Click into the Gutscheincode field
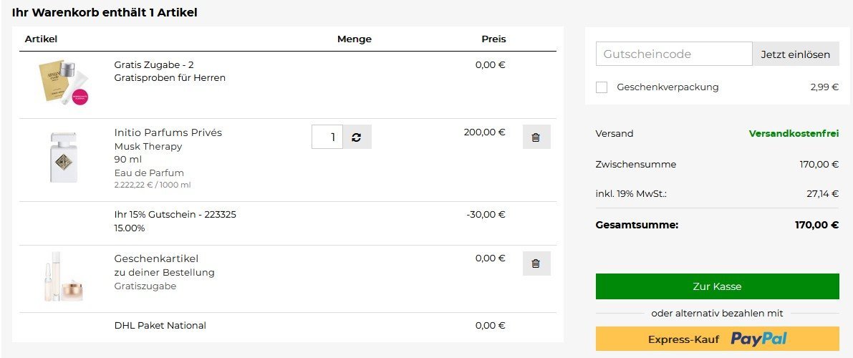This screenshot has height=358, width=853. 673,54
